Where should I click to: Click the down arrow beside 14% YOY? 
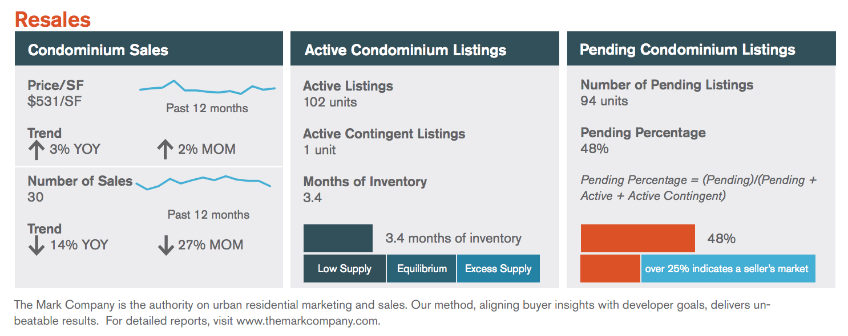click(x=36, y=245)
